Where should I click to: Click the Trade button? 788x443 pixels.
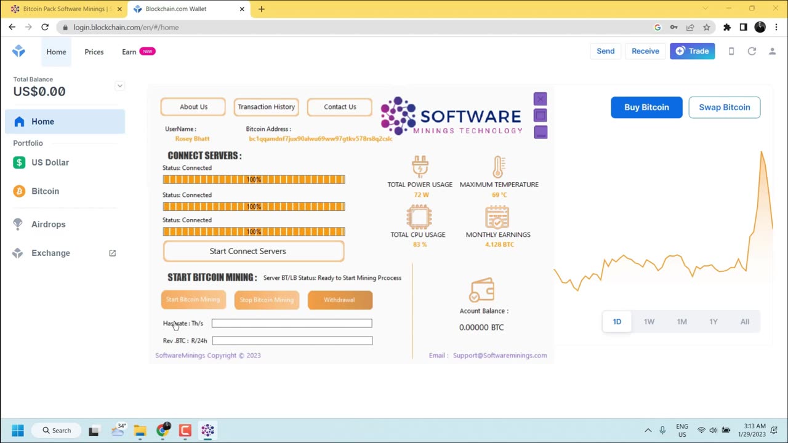tap(693, 51)
